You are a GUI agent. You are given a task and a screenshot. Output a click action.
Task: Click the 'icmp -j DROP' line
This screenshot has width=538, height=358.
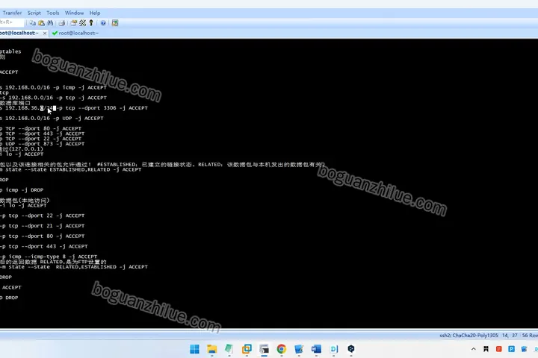point(22,189)
